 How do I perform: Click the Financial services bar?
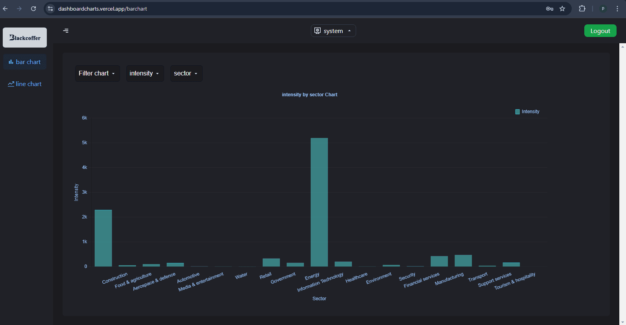(x=439, y=261)
